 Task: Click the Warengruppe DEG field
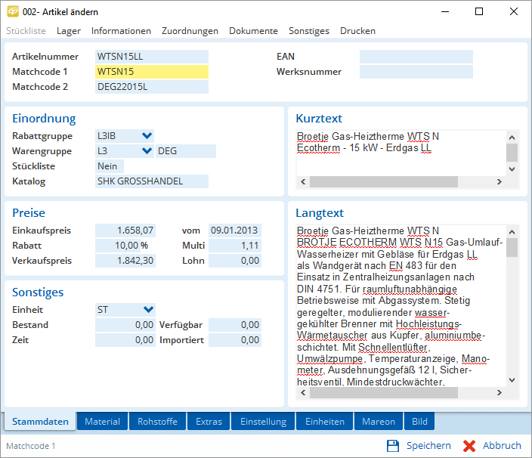186,151
